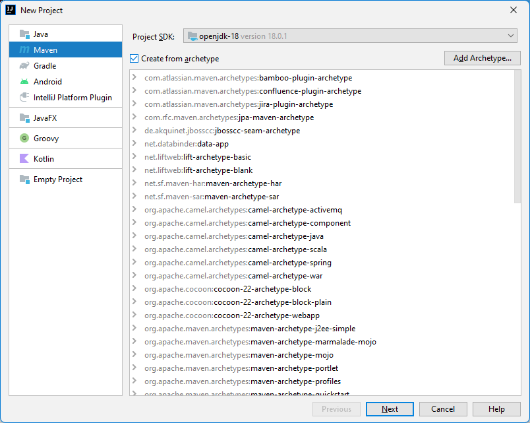Click the Groovy star icon
The height and width of the screenshot is (423, 530).
click(24, 138)
